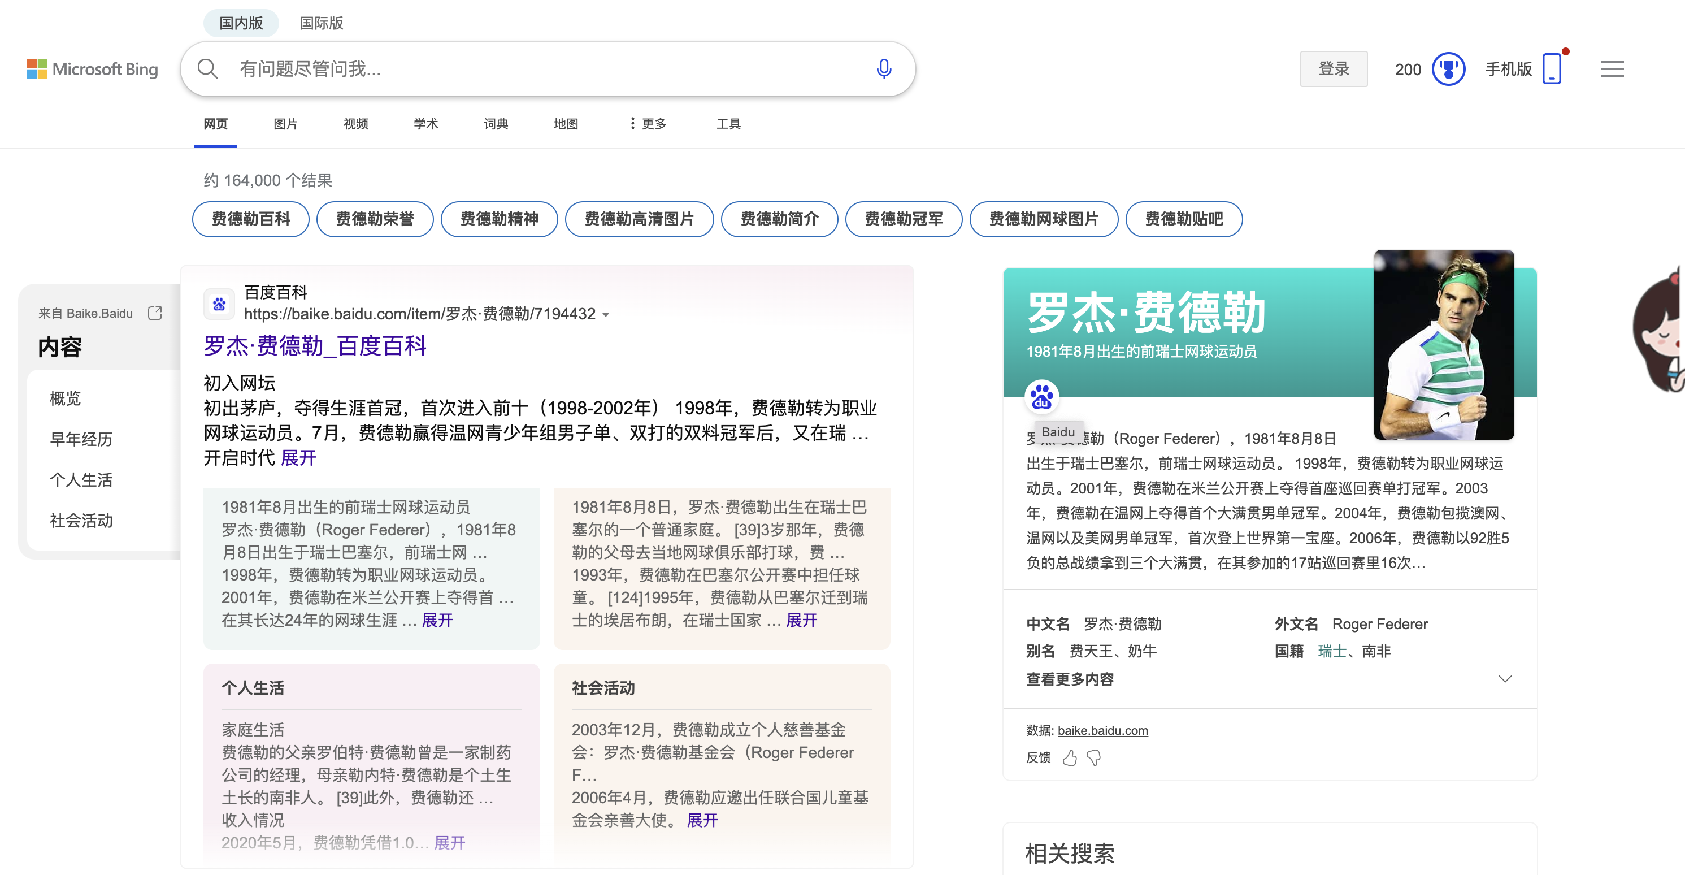The image size is (1685, 875).
Task: Click the 社会活动 card heading
Action: click(x=603, y=688)
